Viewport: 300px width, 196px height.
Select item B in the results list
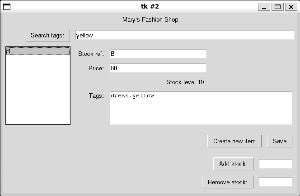pyautogui.click(x=37, y=51)
